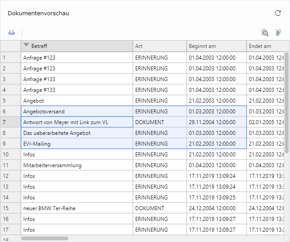Sort by the Art column header

click(x=159, y=46)
